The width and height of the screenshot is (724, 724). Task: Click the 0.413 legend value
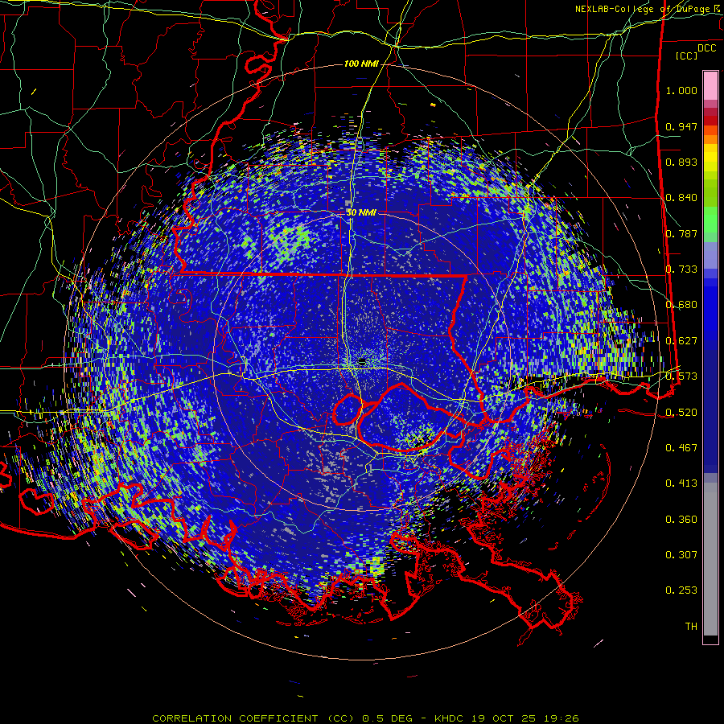[x=681, y=483]
